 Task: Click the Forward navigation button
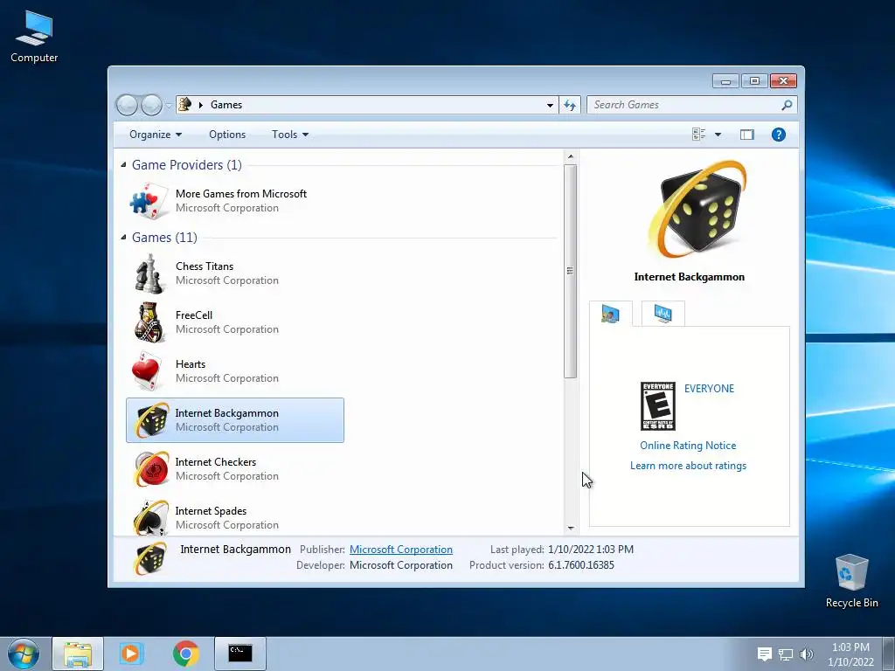click(151, 105)
